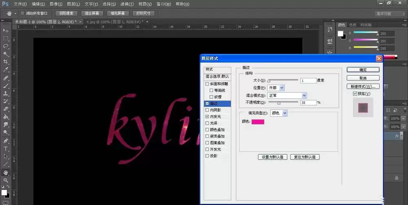Select the Brush tool
Screen dimensions: 408x205
[6, 86]
